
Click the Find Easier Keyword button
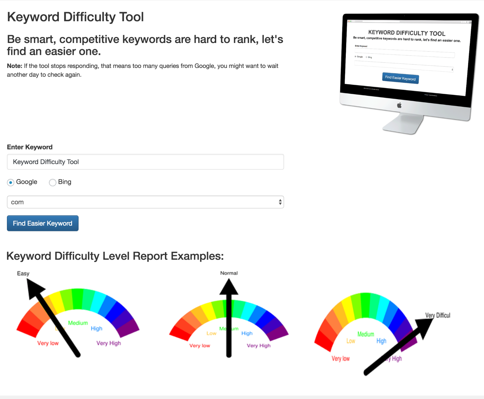(43, 223)
